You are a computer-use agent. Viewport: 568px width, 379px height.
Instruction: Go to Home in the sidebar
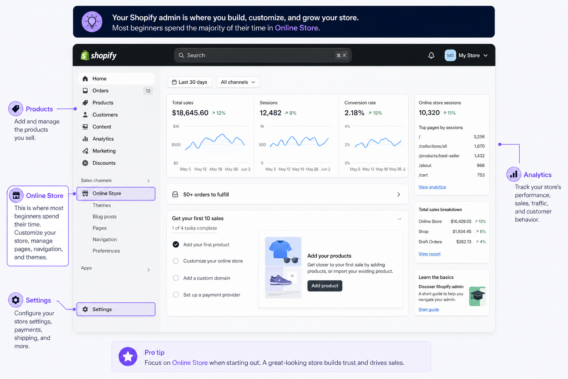[x=116, y=78]
